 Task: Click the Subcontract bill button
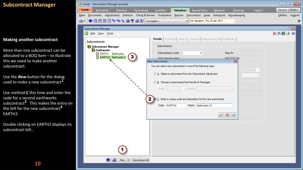click(x=141, y=160)
